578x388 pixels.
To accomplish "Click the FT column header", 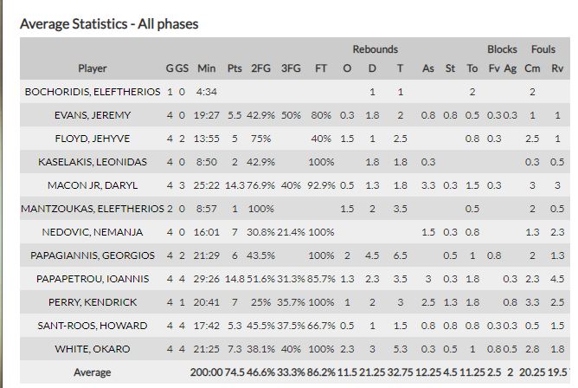I will tap(321, 68).
